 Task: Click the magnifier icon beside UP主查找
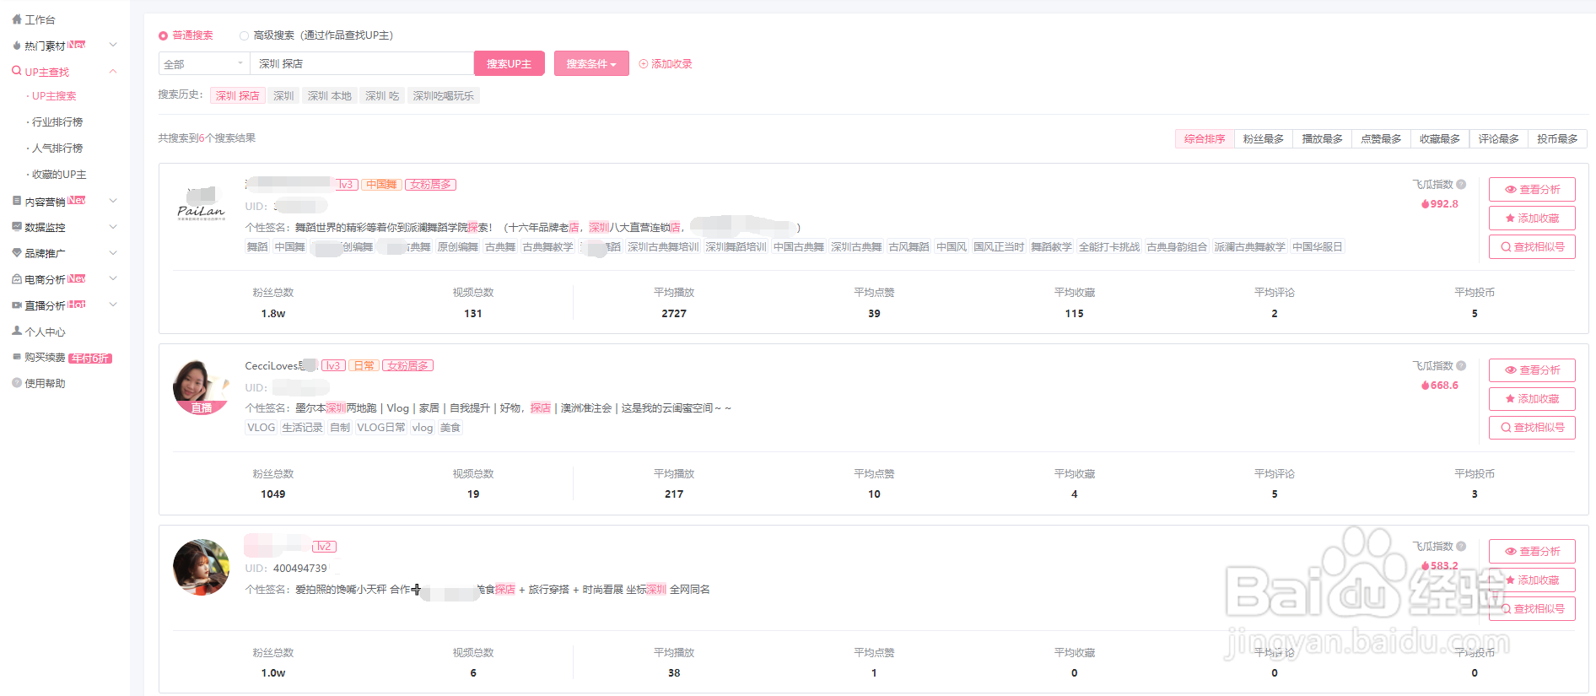(x=17, y=71)
